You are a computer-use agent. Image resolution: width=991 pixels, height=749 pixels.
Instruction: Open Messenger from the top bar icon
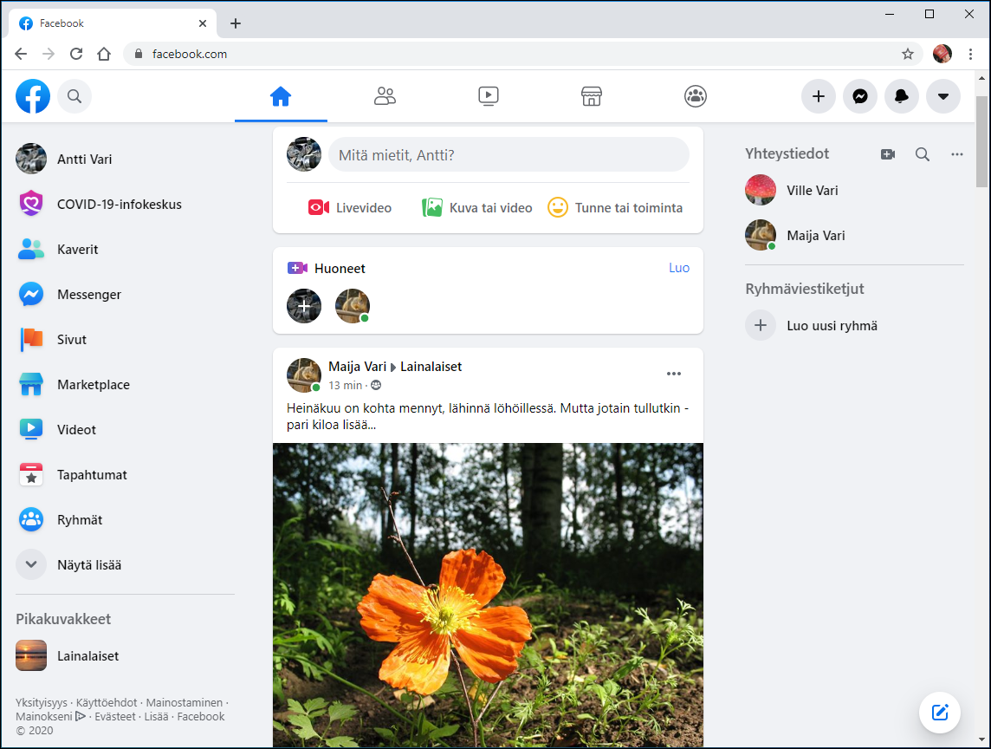[859, 96]
